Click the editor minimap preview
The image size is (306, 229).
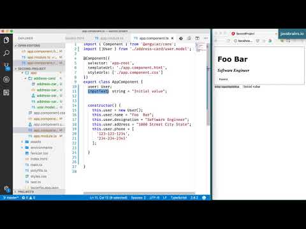(200, 48)
